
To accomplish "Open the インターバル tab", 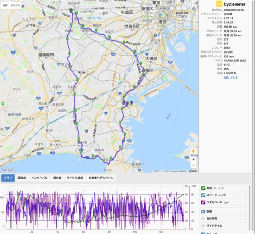I will pyautogui.click(x=39, y=178).
